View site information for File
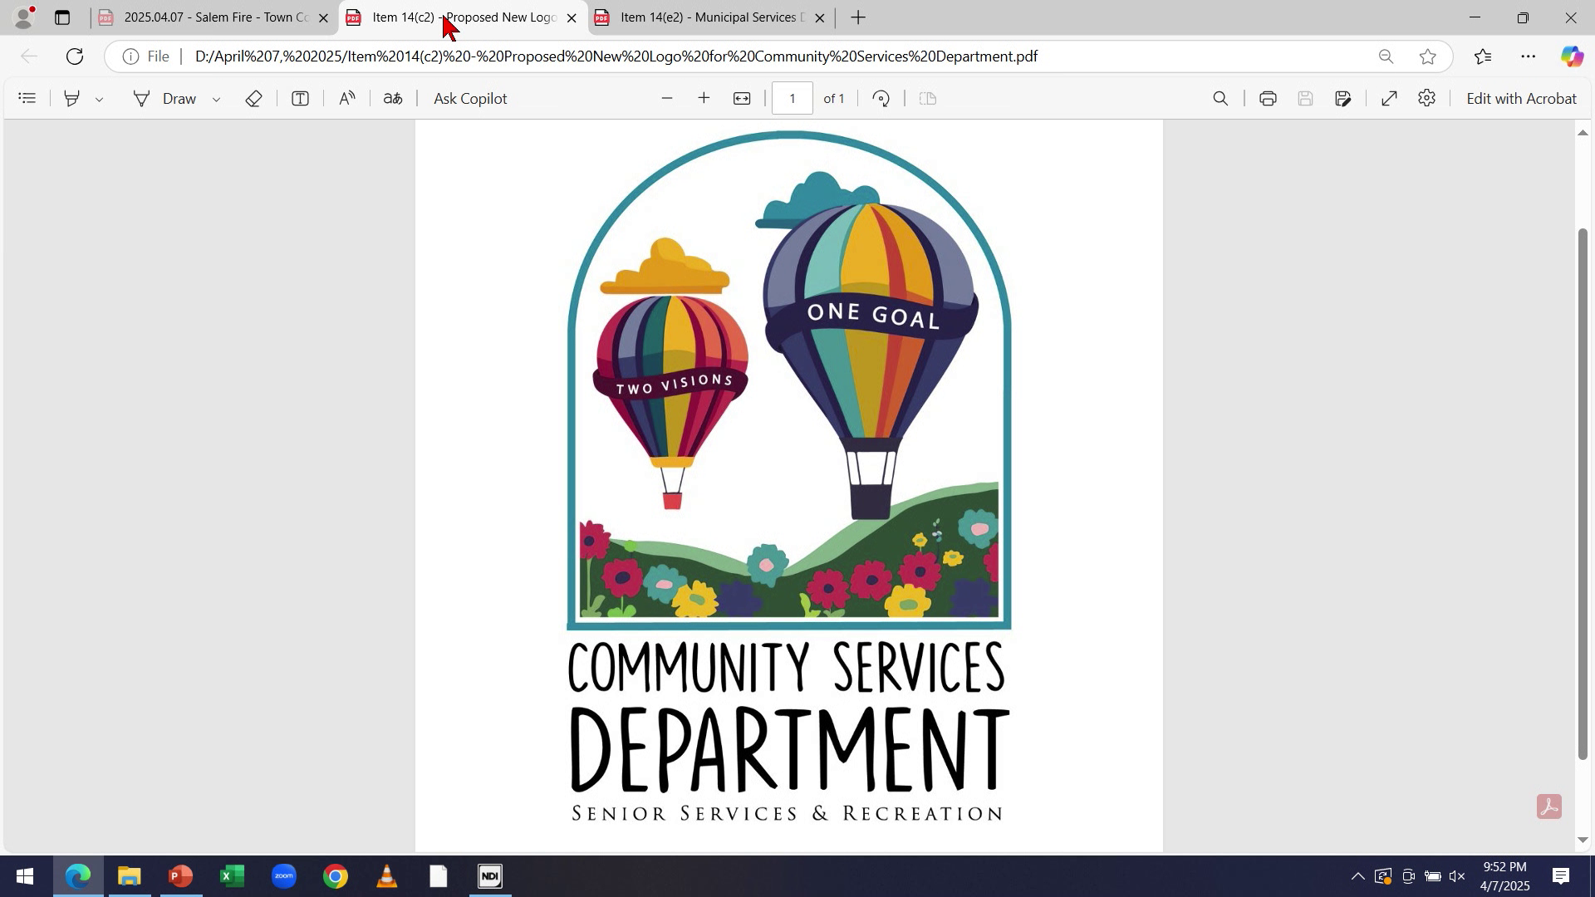This screenshot has width=1595, height=897. point(146,56)
